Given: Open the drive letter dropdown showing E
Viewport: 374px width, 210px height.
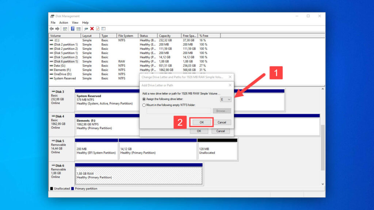Looking at the screenshot, I should point(226,99).
